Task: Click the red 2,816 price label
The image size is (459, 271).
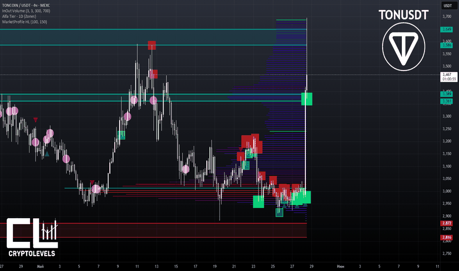Action: point(446,237)
